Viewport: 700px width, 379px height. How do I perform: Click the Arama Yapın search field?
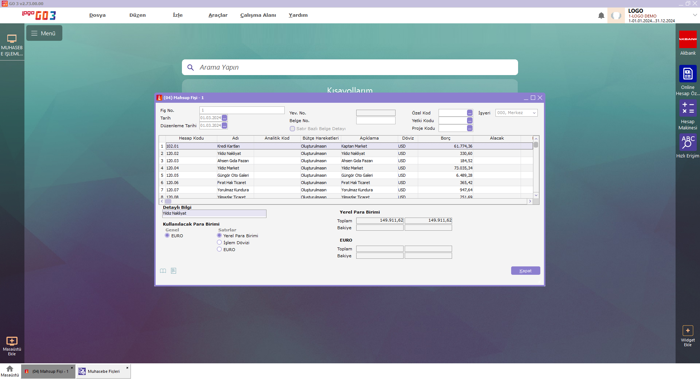coord(350,67)
